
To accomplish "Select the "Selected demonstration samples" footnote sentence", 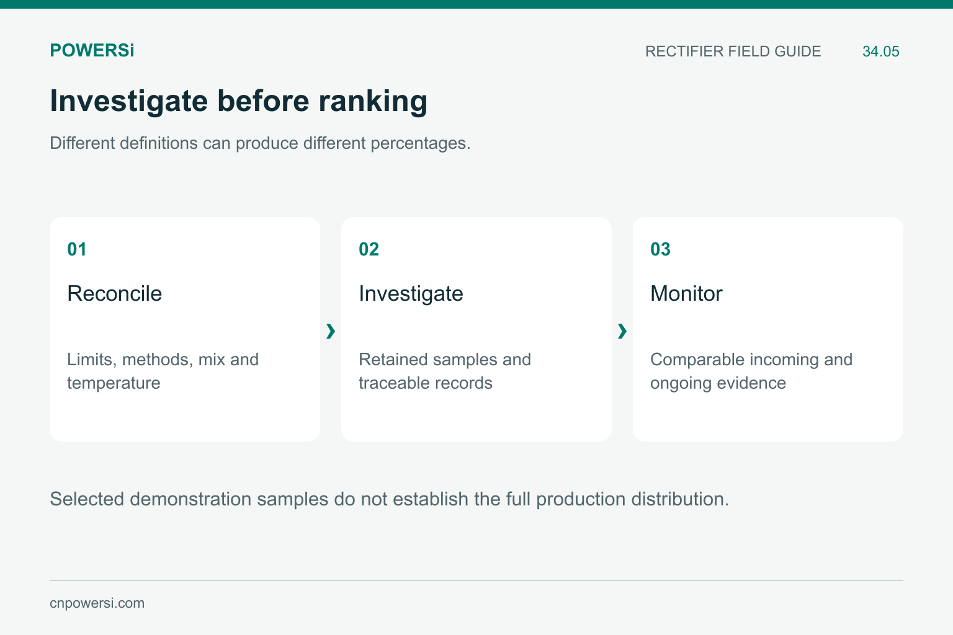I will pos(389,499).
